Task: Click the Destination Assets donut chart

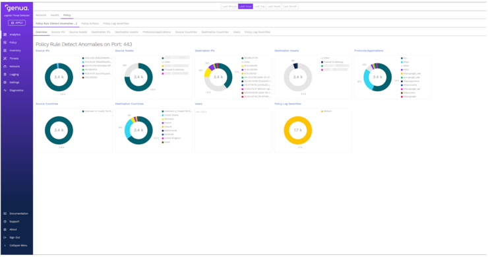Action: [298, 77]
